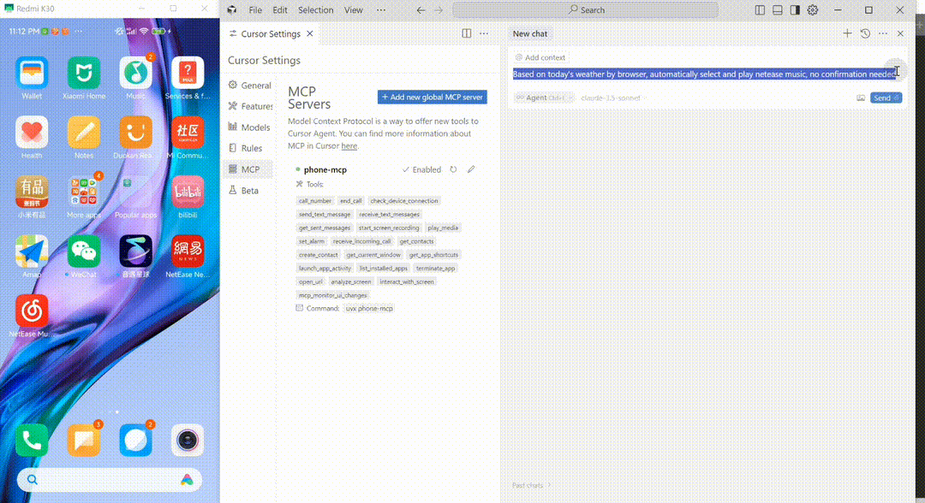Start a new chat with plus icon
Image resolution: width=925 pixels, height=503 pixels.
tap(847, 33)
